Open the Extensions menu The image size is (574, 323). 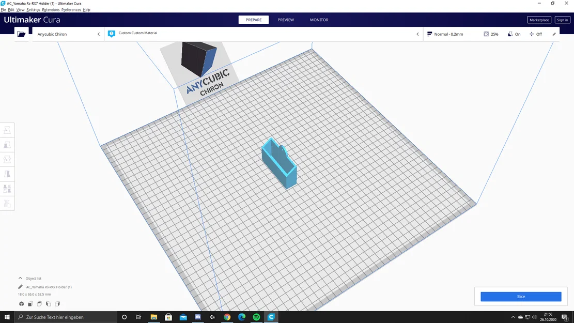51,10
